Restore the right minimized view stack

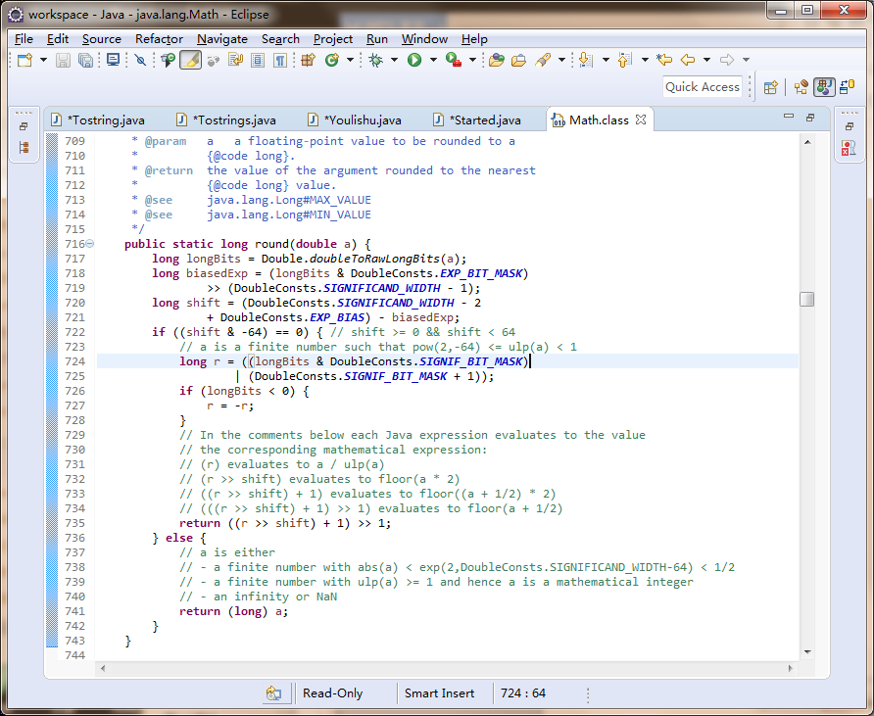849,126
